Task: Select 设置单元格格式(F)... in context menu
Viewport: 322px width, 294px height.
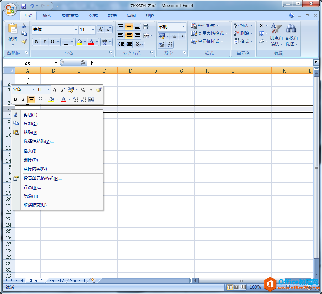Action: [57, 178]
